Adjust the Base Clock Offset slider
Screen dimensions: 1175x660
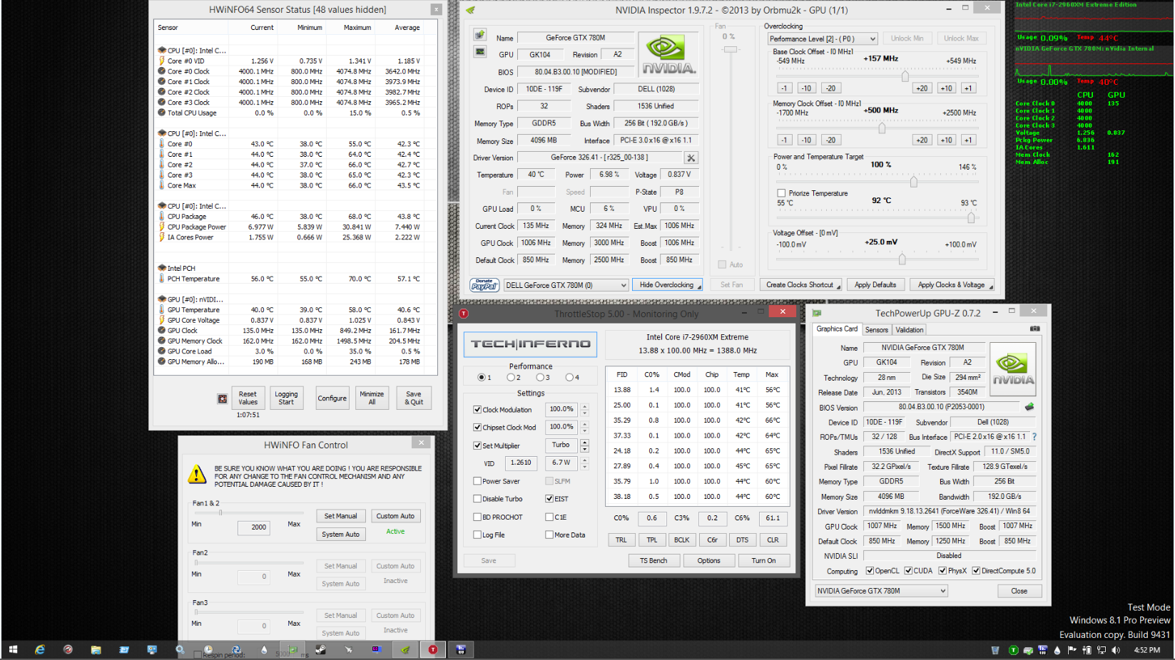[905, 76]
